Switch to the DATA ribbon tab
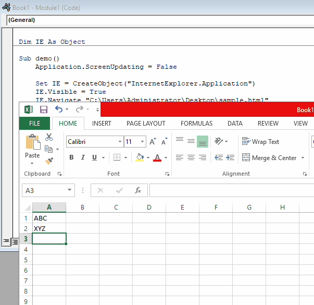Image resolution: width=314 pixels, height=305 pixels. point(235,124)
